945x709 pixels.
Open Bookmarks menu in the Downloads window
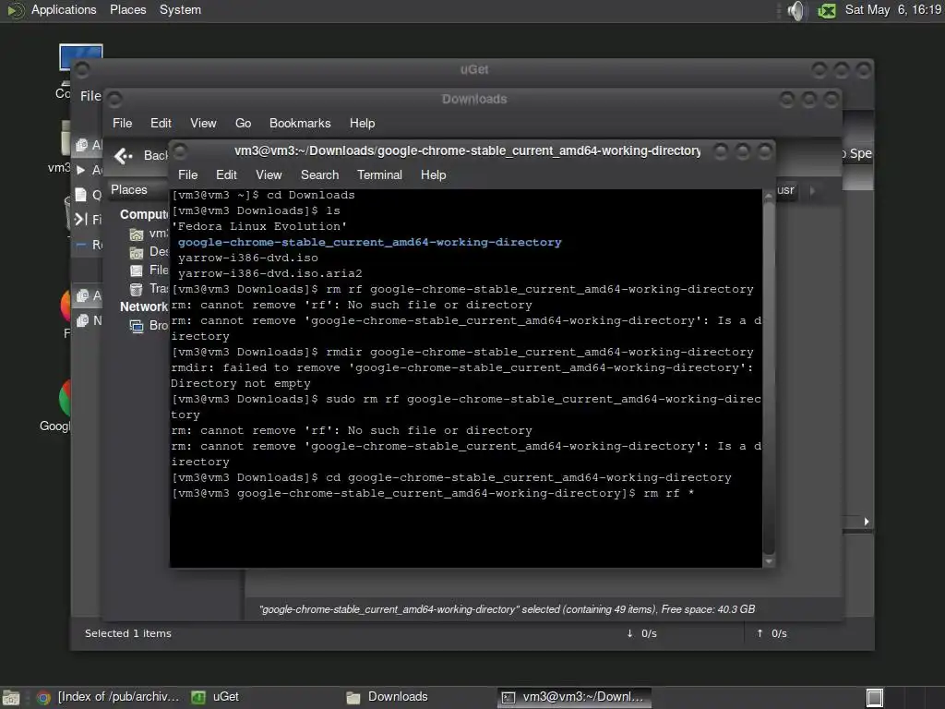[x=300, y=123]
